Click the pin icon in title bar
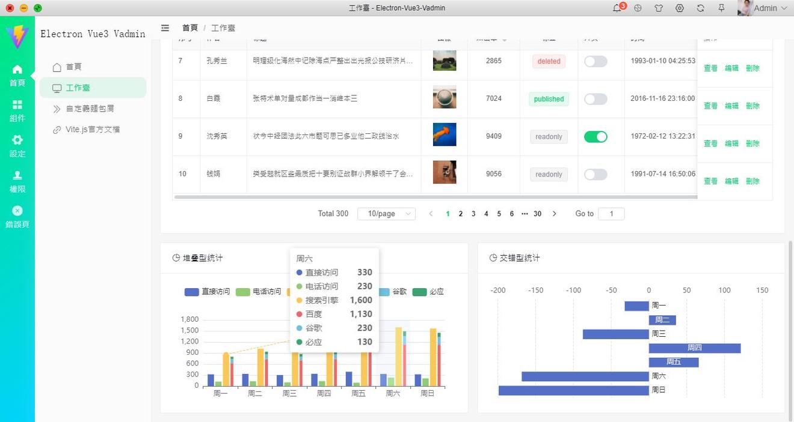794x422 pixels. pyautogui.click(x=721, y=8)
